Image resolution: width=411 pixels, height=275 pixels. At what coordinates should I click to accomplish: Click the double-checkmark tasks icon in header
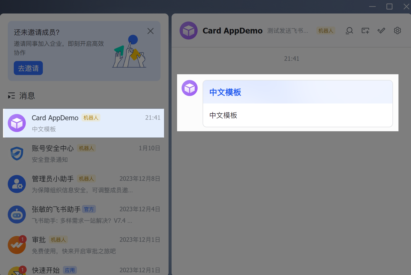click(381, 31)
